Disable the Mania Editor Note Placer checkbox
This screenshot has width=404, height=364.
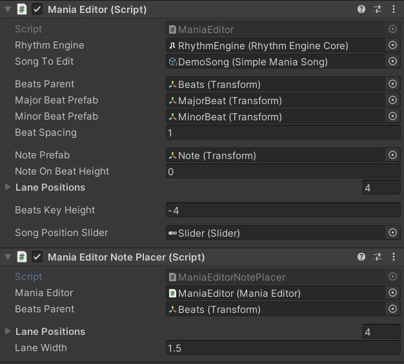(x=37, y=257)
